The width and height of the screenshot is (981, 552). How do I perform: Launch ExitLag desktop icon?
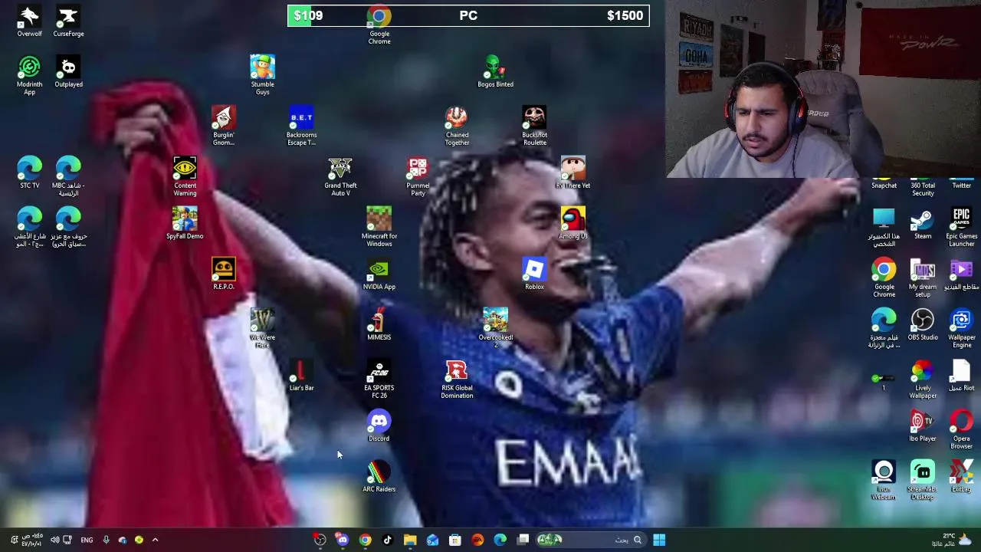point(961,478)
